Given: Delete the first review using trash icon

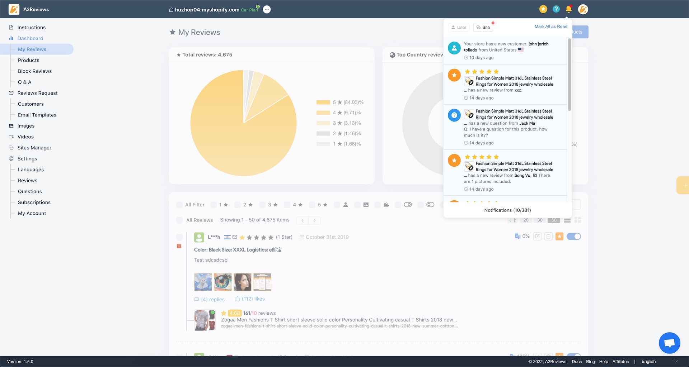Looking at the screenshot, I should click(548, 236).
